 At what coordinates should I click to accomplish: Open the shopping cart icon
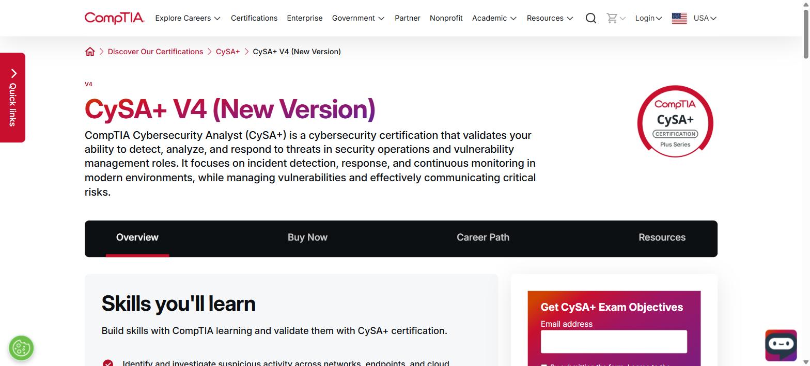tap(612, 18)
